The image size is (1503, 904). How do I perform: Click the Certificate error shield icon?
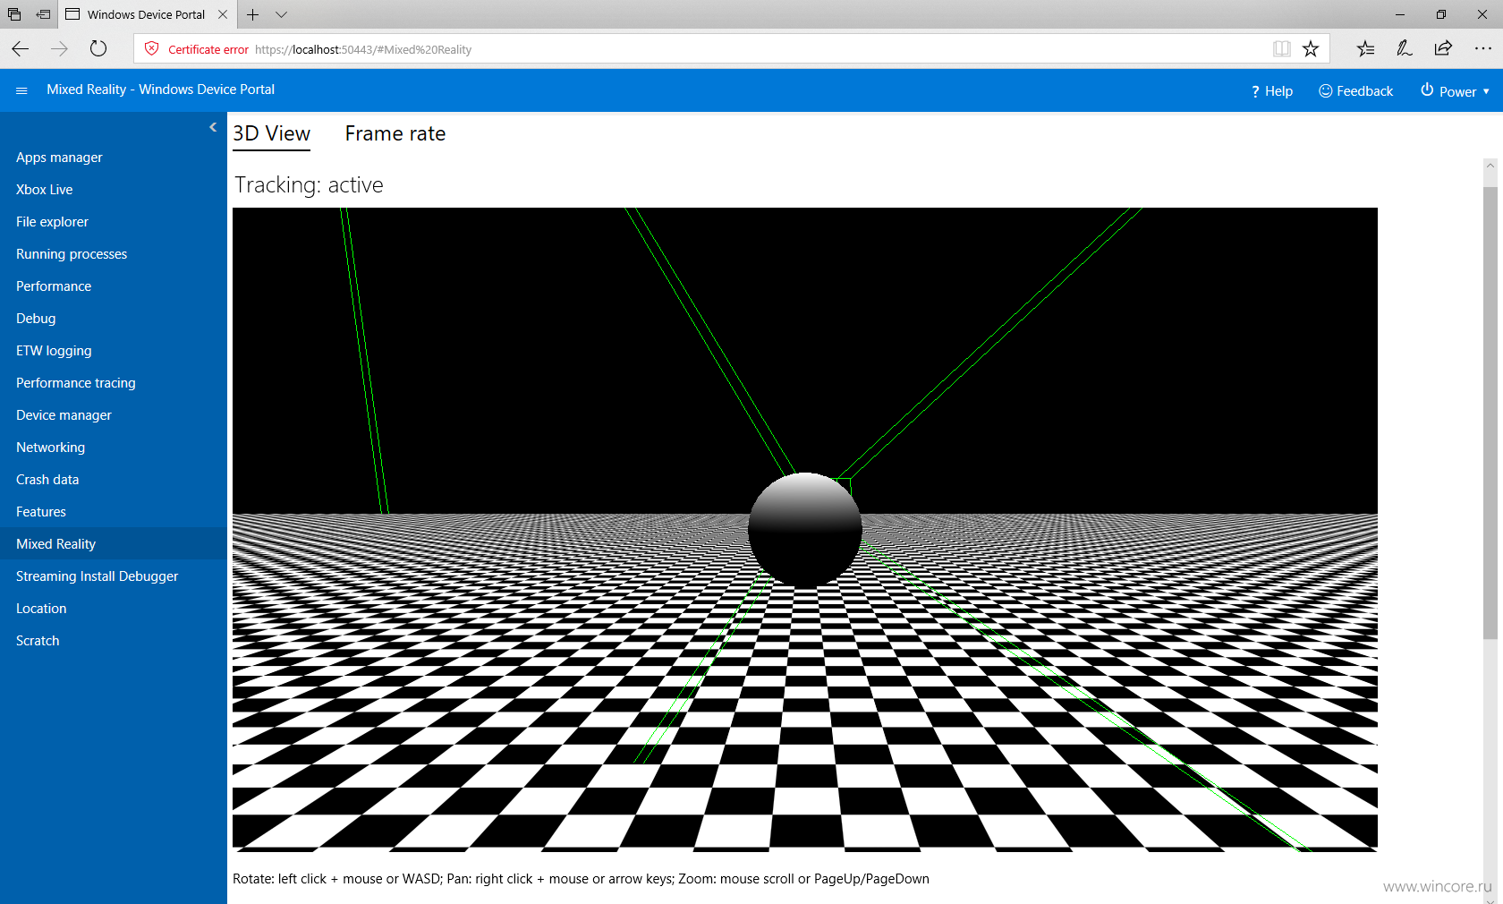point(152,49)
